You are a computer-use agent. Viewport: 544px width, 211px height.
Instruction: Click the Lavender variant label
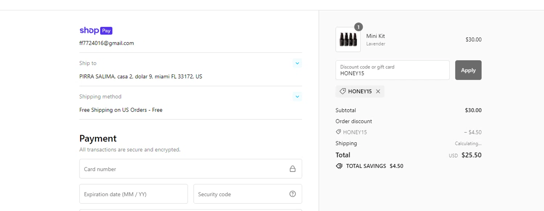click(376, 44)
